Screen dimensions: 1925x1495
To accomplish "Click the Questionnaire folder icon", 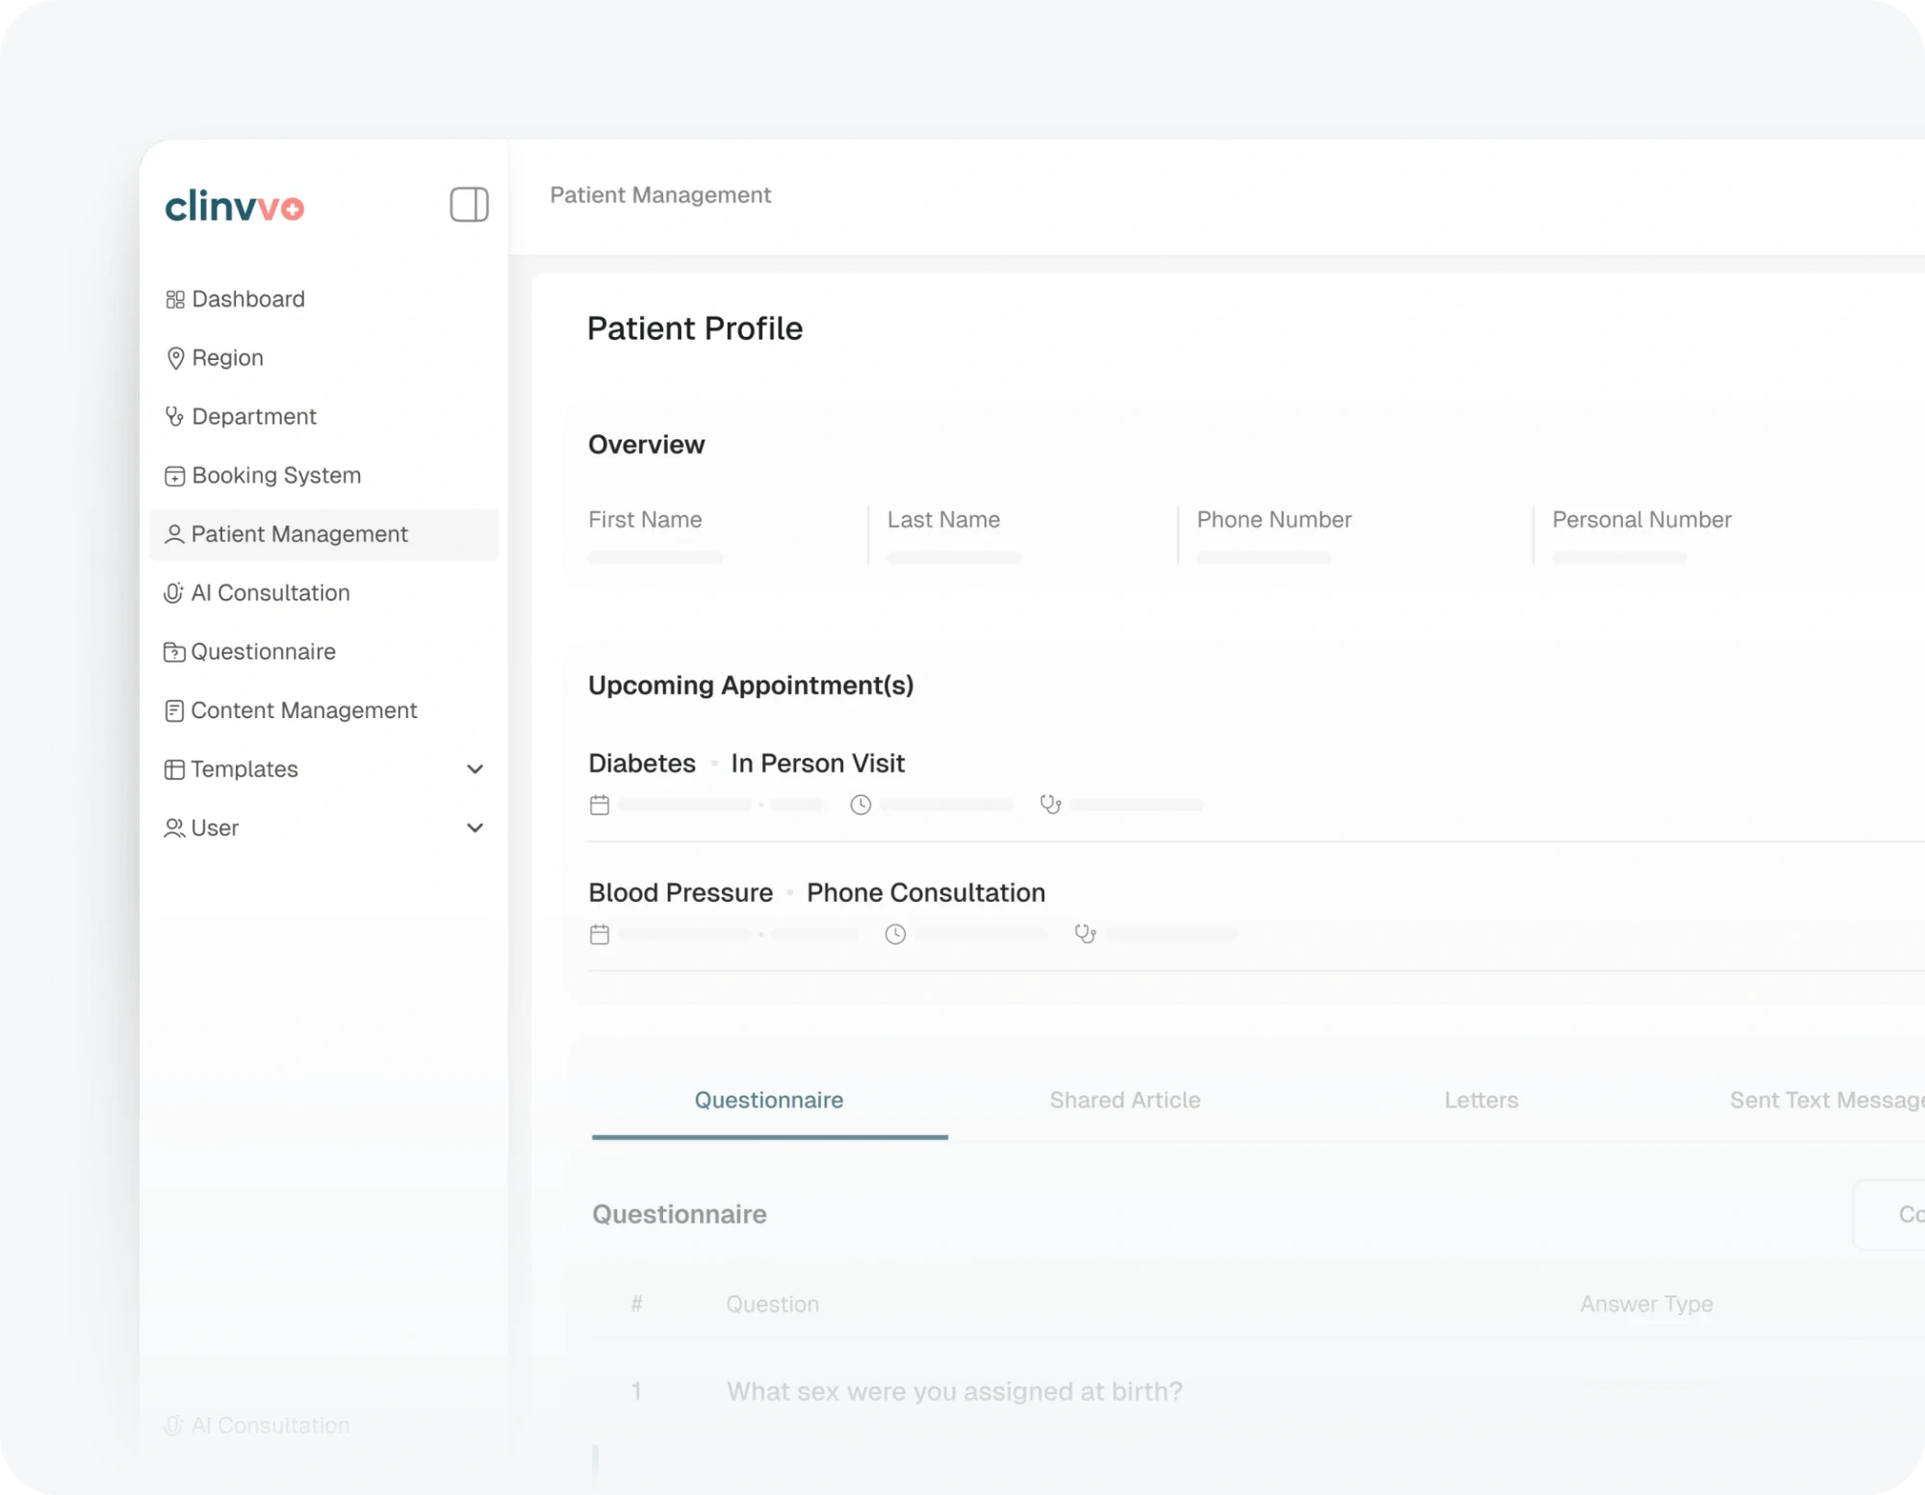I will point(174,652).
